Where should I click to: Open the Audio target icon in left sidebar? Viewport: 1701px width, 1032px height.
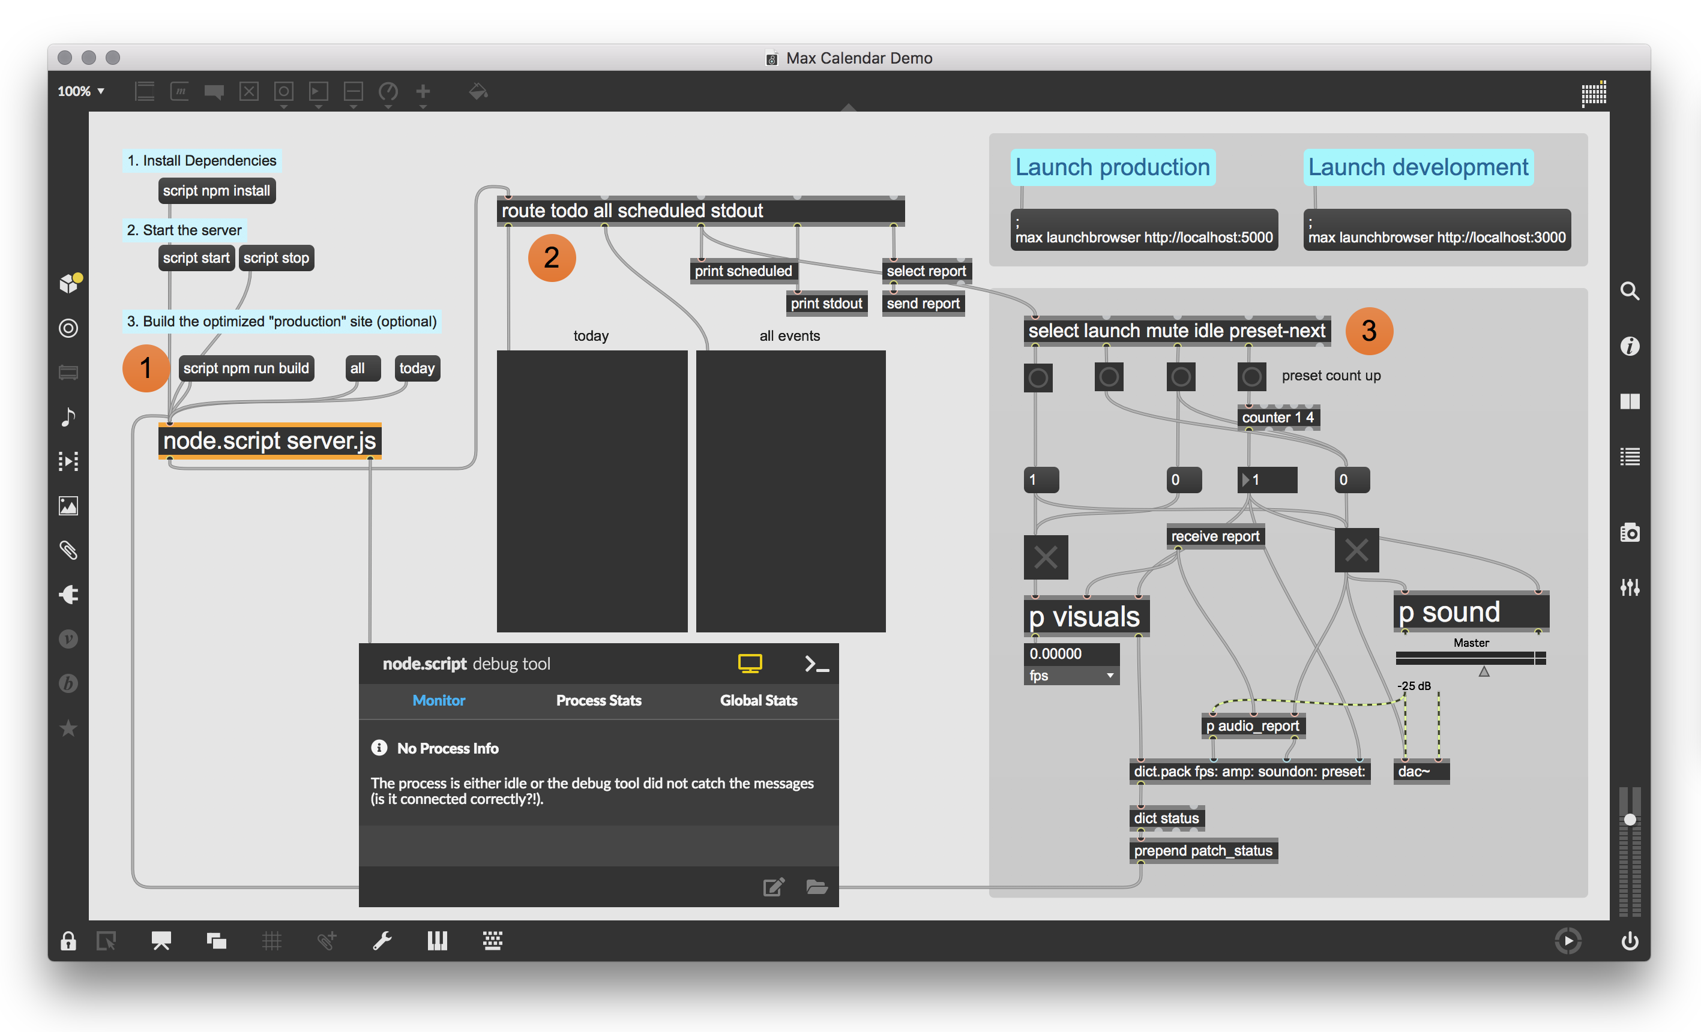[68, 328]
